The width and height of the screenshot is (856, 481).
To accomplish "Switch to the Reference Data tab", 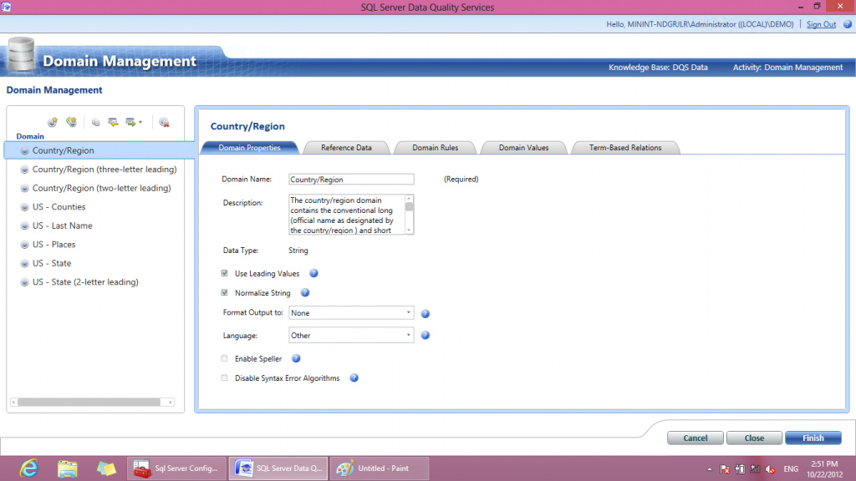I will click(x=346, y=148).
